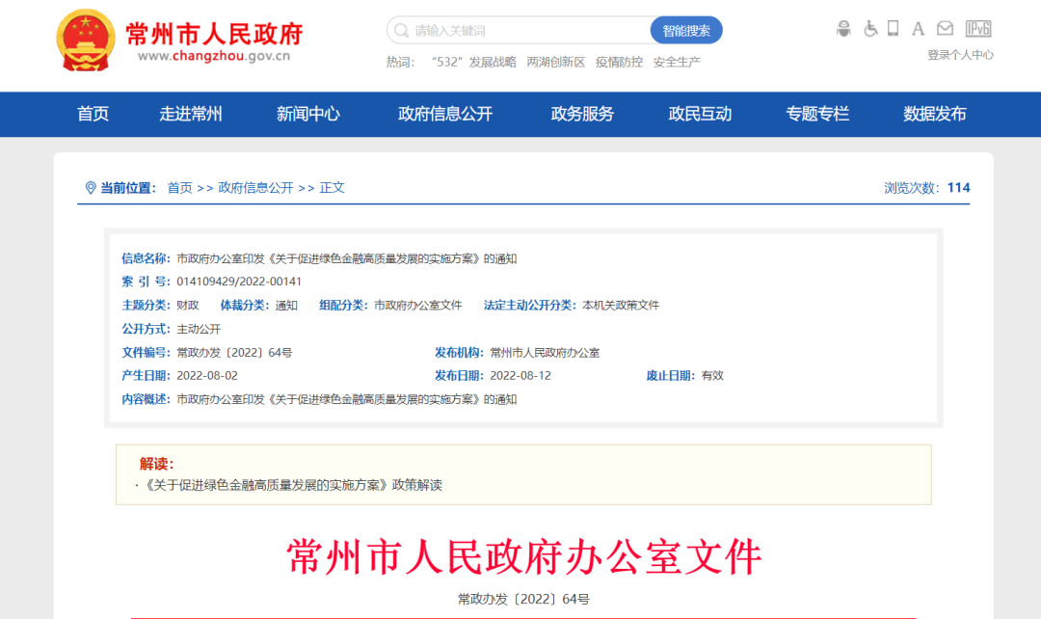Click the 智能搜索 search button

tap(686, 30)
